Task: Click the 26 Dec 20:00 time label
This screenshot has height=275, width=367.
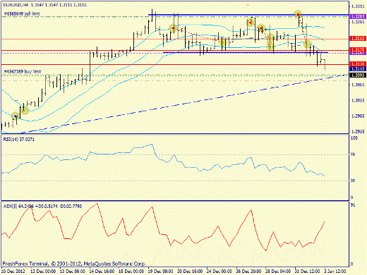Action: pyautogui.click(x=248, y=271)
